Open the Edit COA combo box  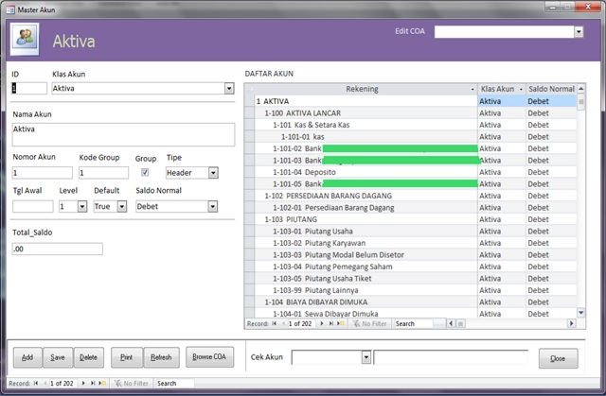(x=579, y=32)
